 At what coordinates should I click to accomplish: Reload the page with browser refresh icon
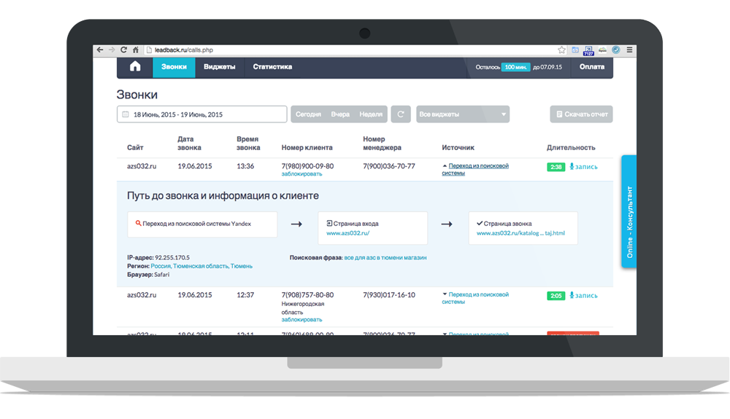click(123, 50)
